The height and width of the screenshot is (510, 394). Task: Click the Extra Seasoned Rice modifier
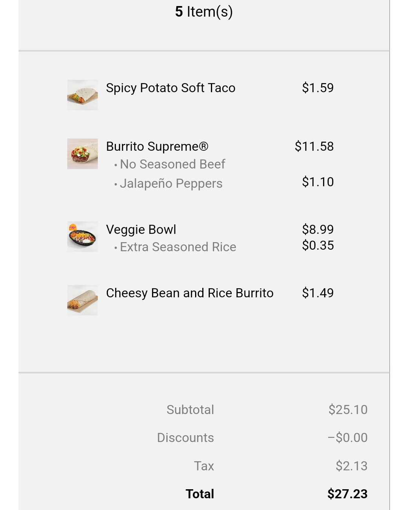tap(178, 247)
